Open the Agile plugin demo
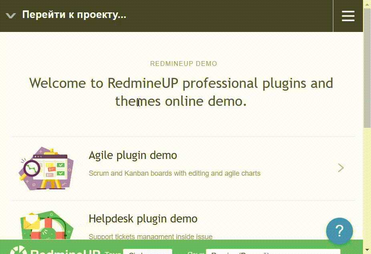 point(133,155)
